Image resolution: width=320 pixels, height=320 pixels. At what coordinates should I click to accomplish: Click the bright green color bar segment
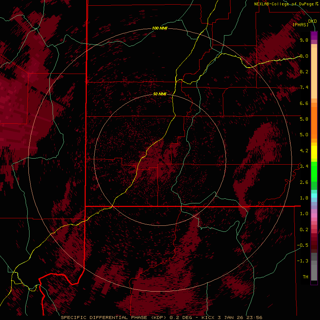point(314,172)
